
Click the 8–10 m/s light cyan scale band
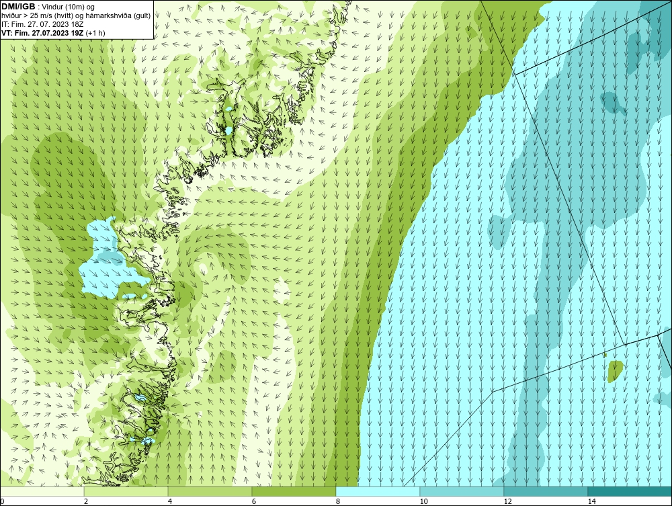[x=378, y=491]
